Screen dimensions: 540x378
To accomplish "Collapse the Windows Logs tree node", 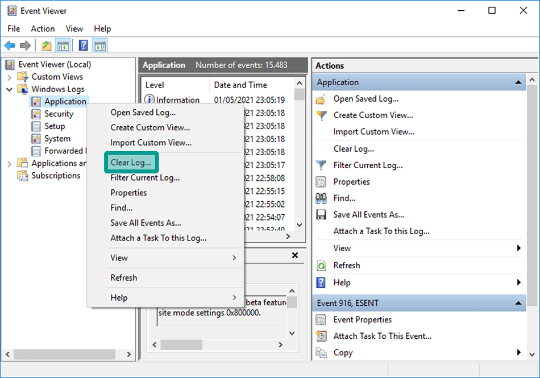I will [x=9, y=89].
